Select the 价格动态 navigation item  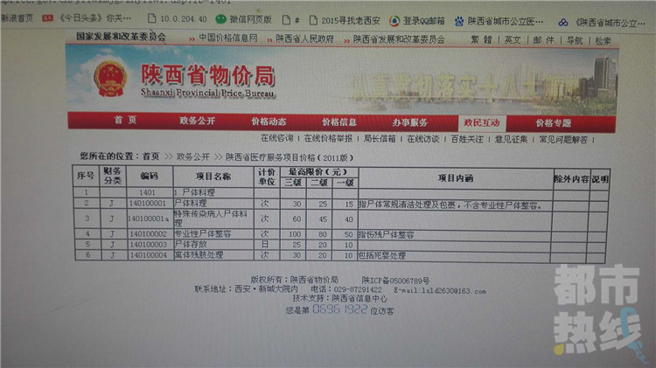click(269, 122)
